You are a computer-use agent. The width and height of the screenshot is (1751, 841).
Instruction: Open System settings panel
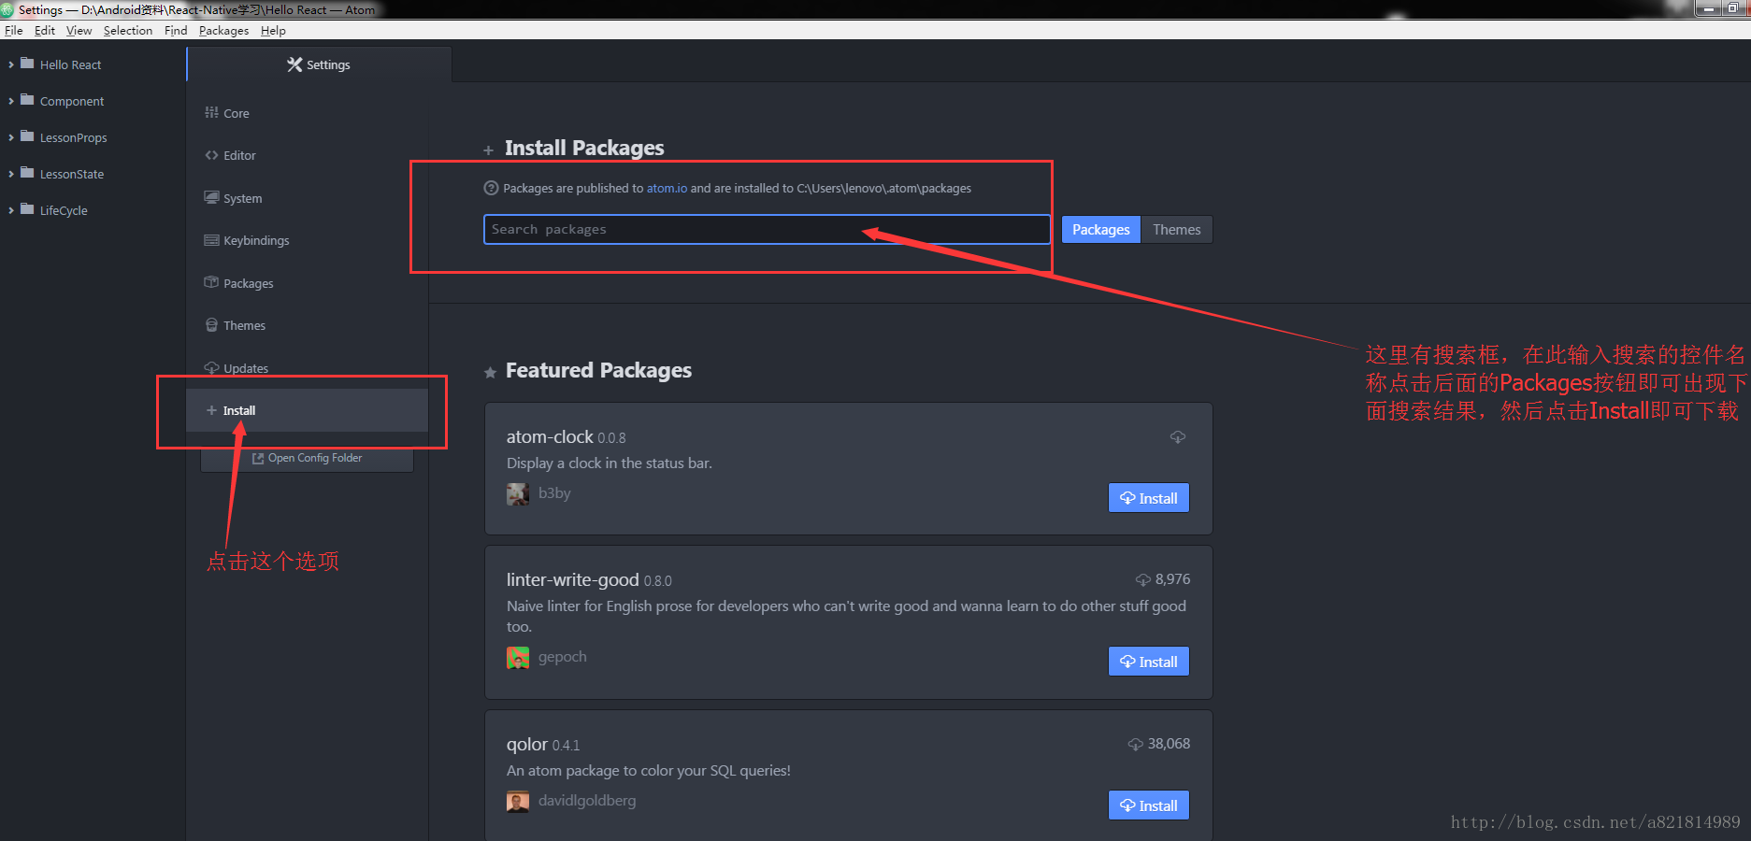pyautogui.click(x=242, y=198)
